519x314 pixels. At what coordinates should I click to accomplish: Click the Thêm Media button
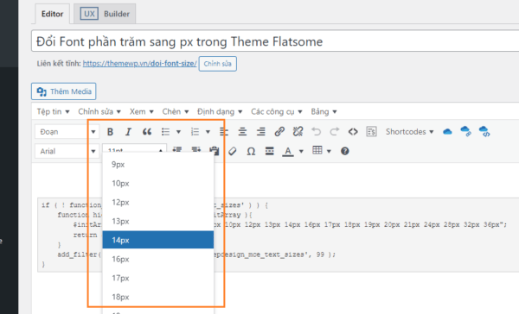(63, 91)
